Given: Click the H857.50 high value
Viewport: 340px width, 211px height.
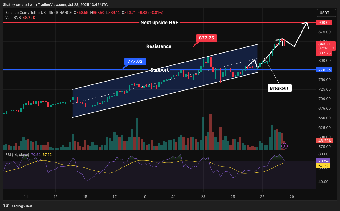Looking at the screenshot, I should [97, 13].
